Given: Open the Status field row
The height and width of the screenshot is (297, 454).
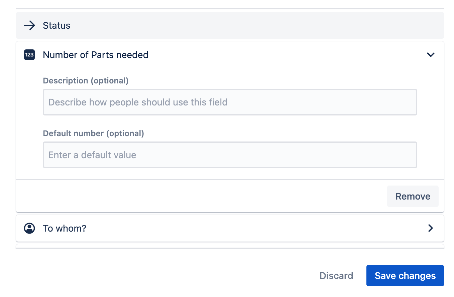Looking at the screenshot, I should 230,25.
